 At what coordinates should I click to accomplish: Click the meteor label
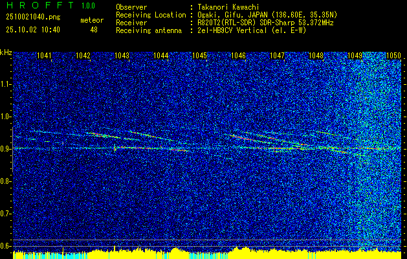tap(92, 20)
